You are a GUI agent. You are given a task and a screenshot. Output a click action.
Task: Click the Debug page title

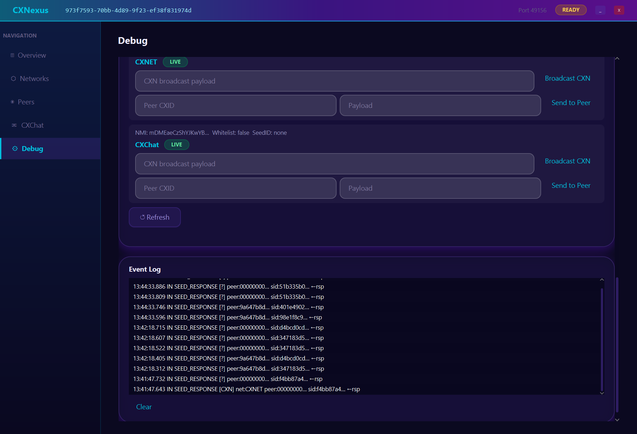click(133, 41)
